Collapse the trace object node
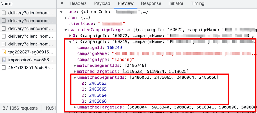257x113 pixels. [x=61, y=12]
